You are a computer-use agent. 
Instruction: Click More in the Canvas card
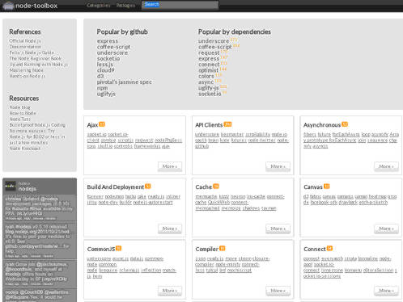(x=386, y=229)
